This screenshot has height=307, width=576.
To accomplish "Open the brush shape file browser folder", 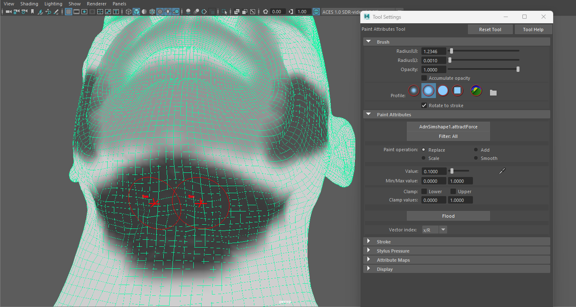I will [x=493, y=93].
